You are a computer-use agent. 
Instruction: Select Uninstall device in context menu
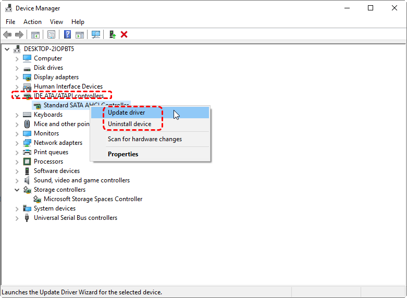(129, 124)
